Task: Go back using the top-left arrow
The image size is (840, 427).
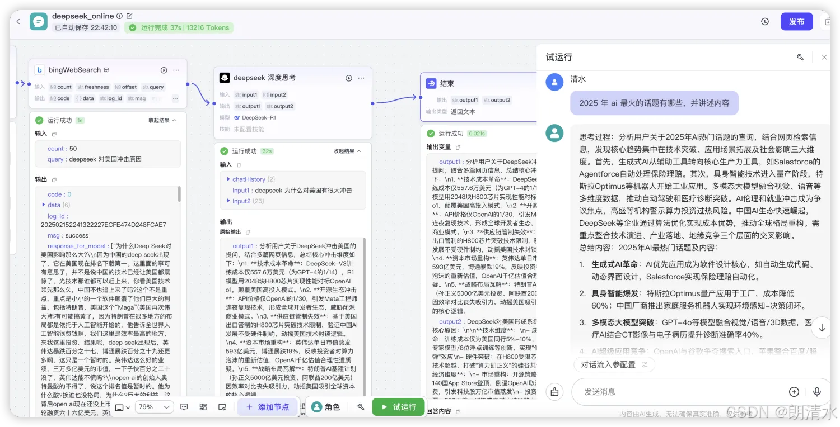Action: pyautogui.click(x=18, y=21)
